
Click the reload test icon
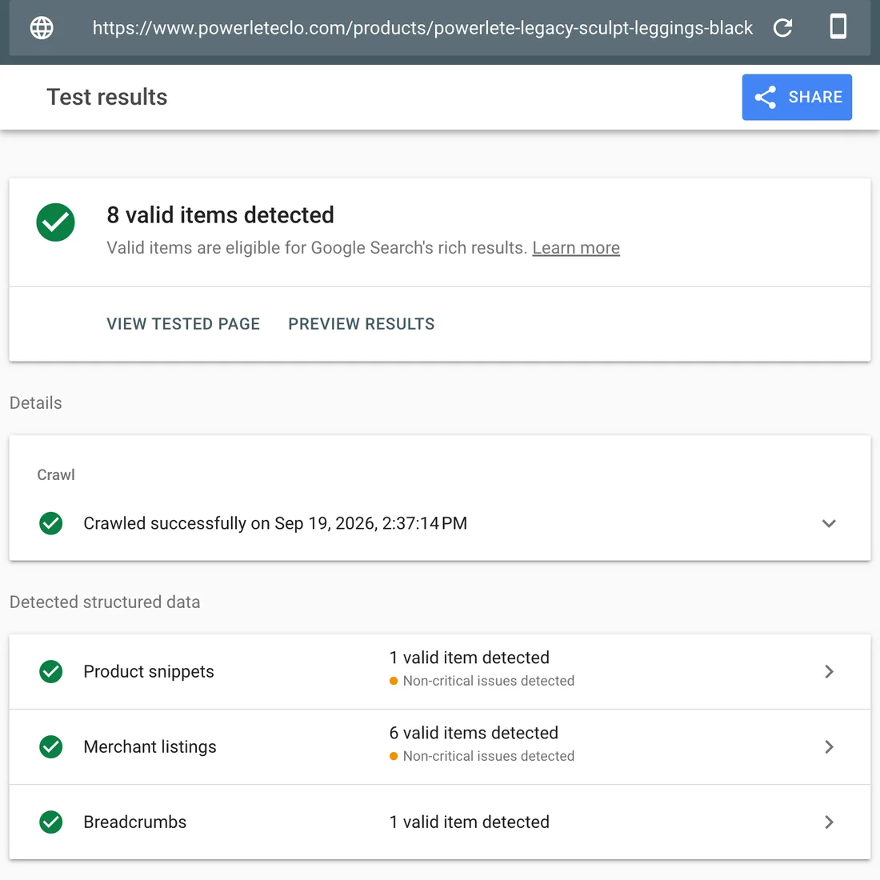(782, 27)
